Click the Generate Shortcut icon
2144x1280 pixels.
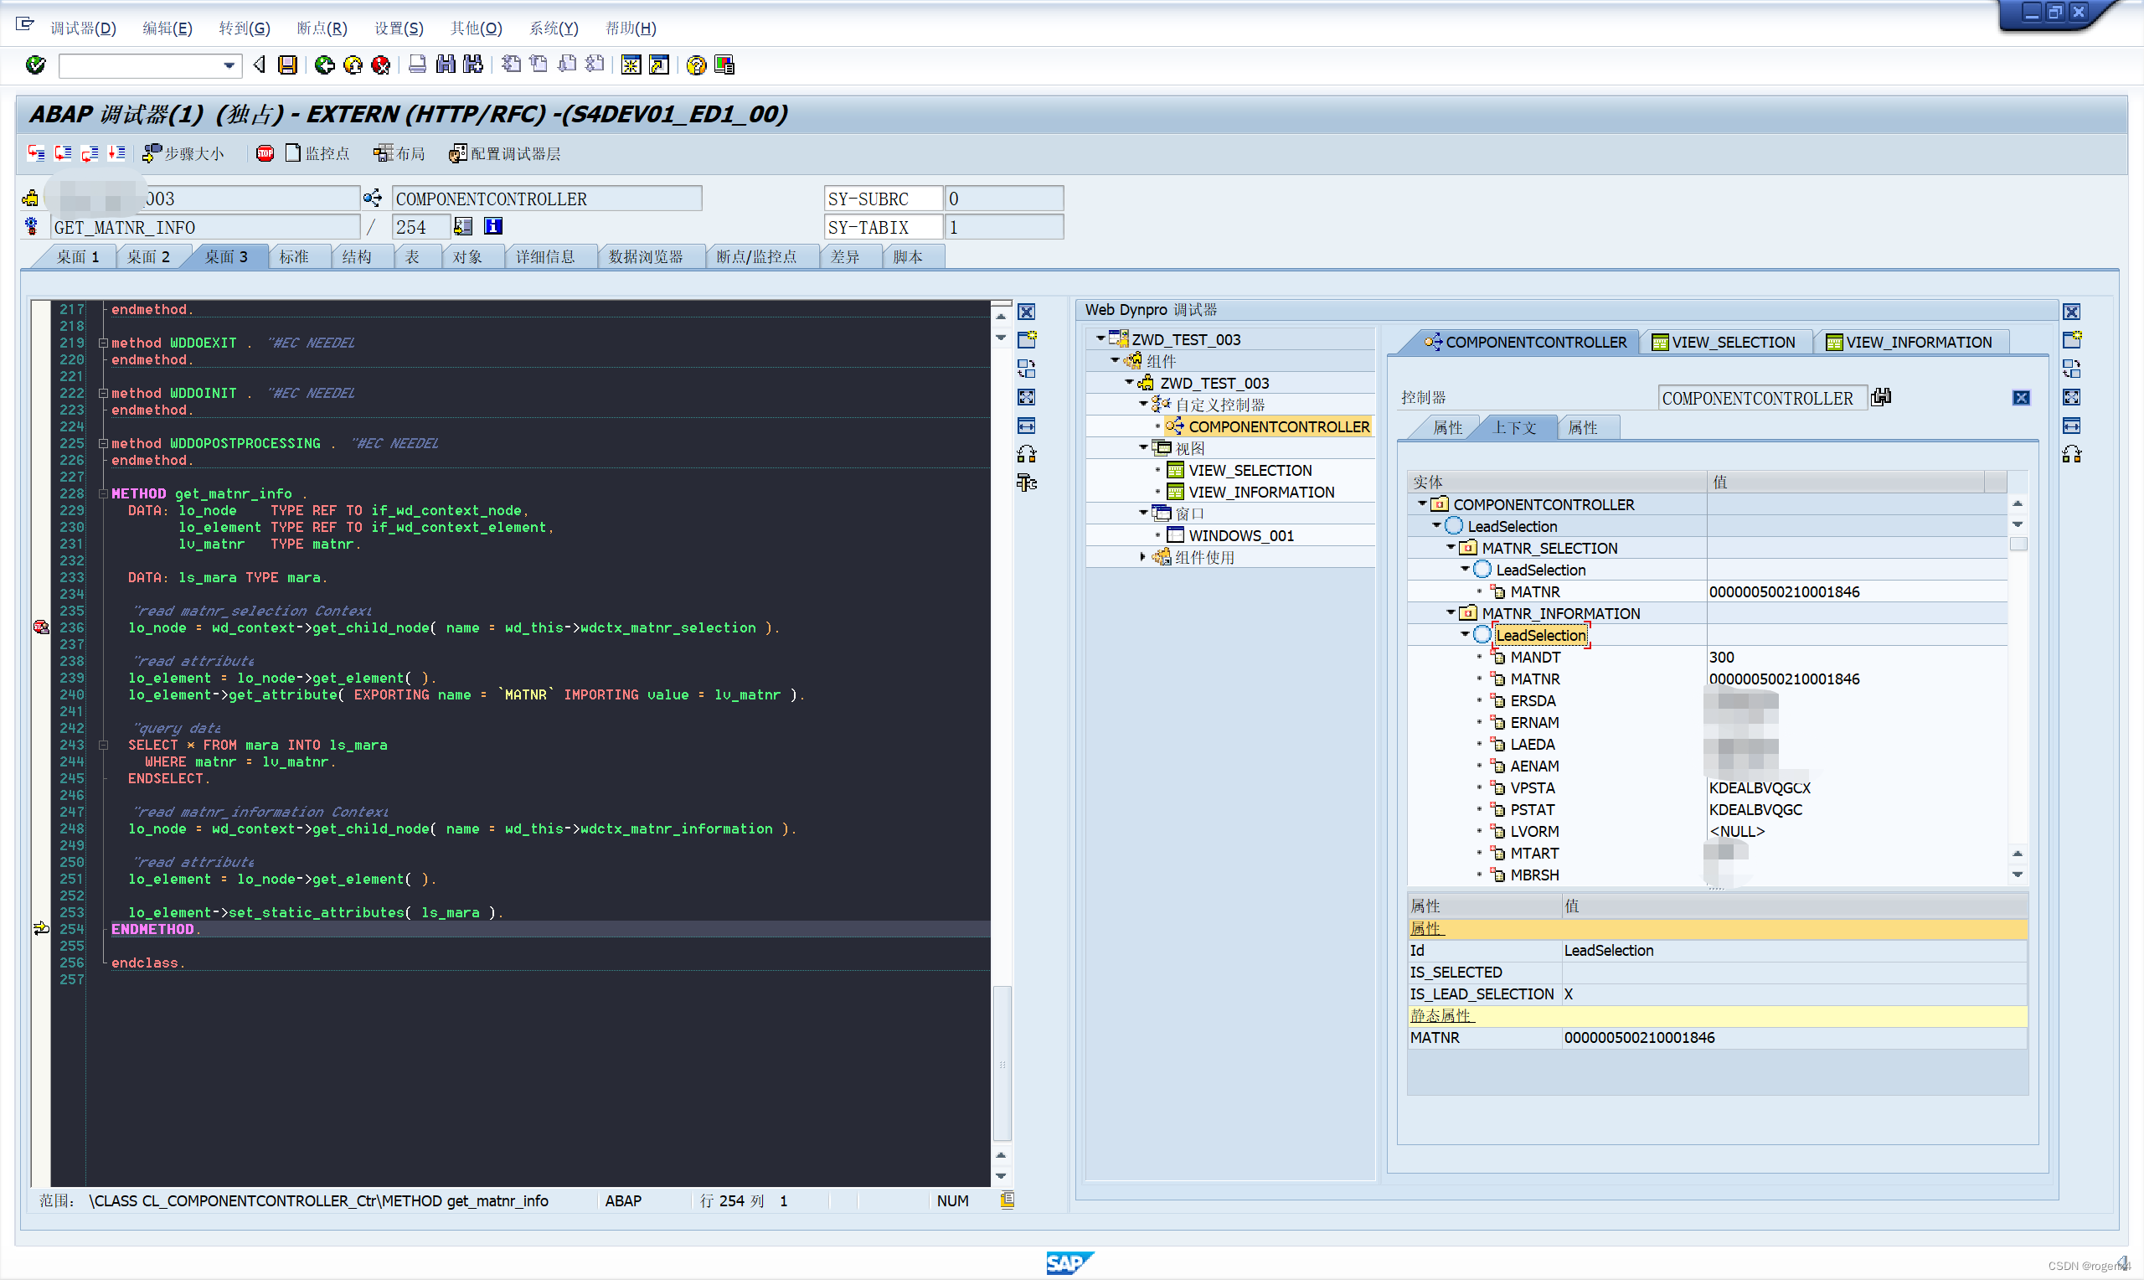click(x=658, y=65)
